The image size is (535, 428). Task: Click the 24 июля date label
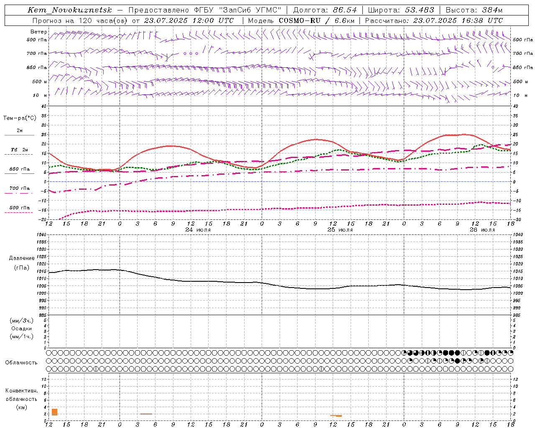point(198,230)
